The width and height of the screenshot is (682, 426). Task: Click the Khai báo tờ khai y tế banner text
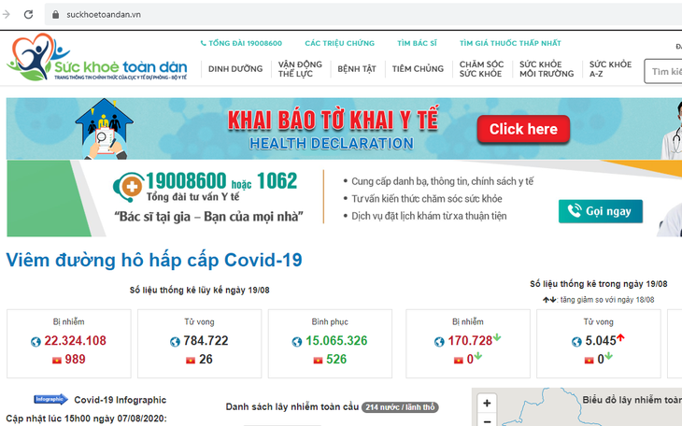point(333,120)
